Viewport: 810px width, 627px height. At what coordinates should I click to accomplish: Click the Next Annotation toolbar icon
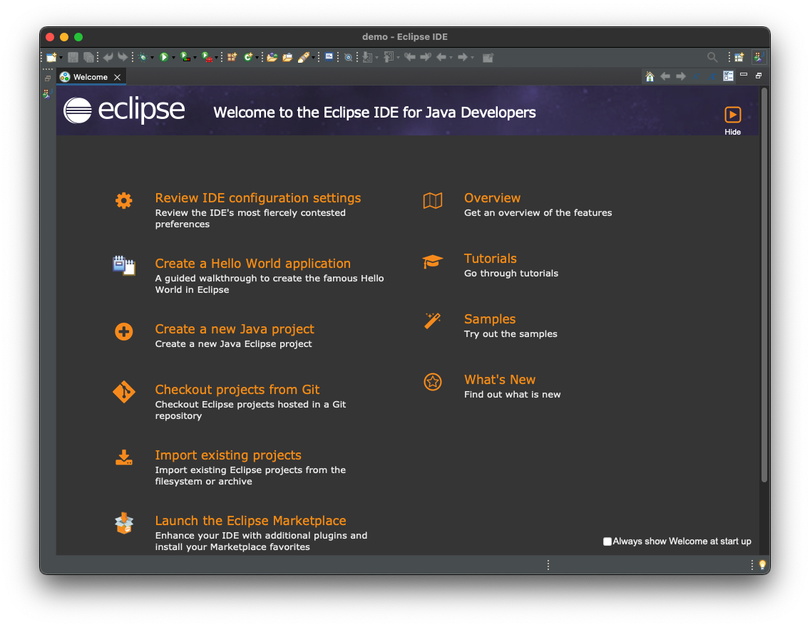point(367,57)
